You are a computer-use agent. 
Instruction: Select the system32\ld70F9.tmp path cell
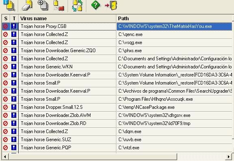click(174, 123)
